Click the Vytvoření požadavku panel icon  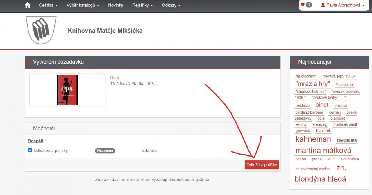coord(29,62)
